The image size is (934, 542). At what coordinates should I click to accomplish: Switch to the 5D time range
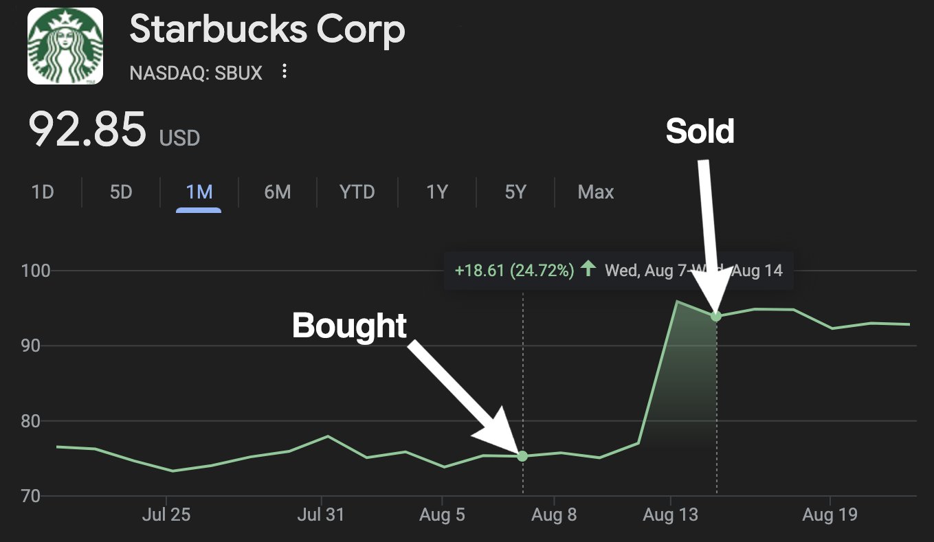121,192
